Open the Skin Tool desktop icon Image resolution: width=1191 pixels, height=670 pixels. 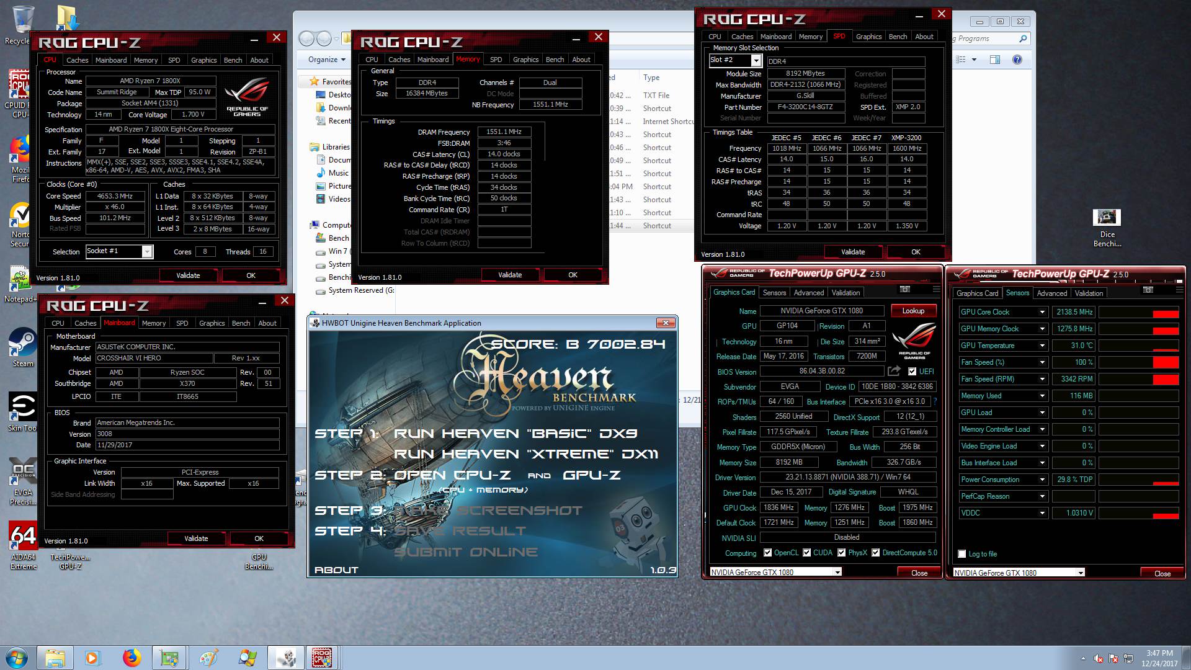click(22, 411)
